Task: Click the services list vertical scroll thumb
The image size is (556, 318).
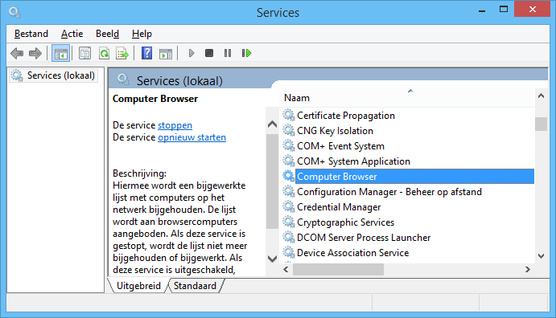Action: pos(541,124)
